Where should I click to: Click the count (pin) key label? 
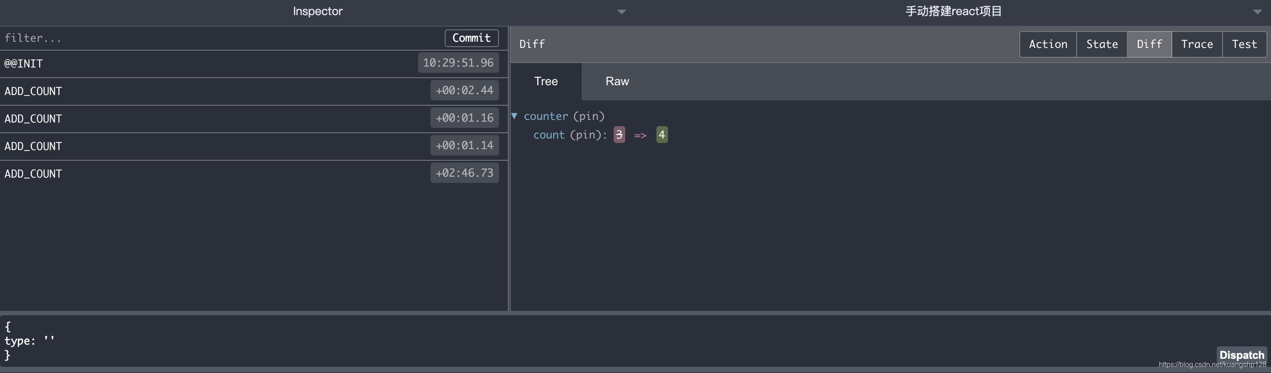tap(570, 135)
